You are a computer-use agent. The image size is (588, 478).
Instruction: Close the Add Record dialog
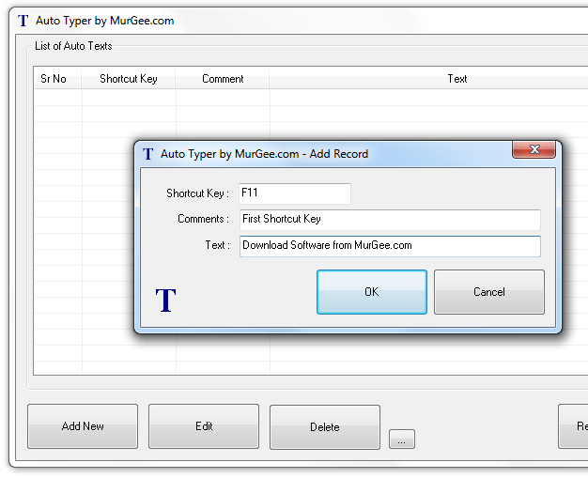point(534,149)
